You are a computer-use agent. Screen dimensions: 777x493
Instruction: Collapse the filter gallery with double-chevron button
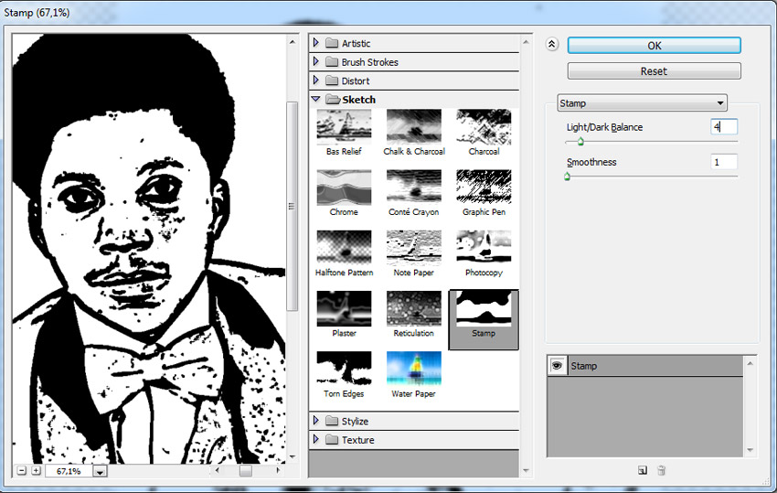point(551,45)
